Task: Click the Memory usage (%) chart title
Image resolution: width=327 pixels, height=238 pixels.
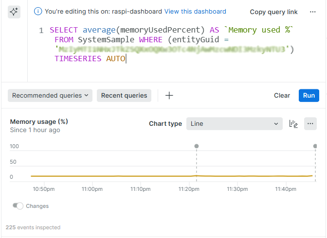Action: pyautogui.click(x=39, y=121)
